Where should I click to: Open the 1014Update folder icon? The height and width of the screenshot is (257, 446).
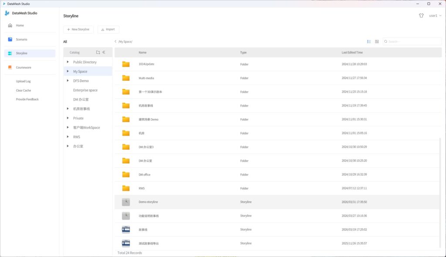[126, 64]
